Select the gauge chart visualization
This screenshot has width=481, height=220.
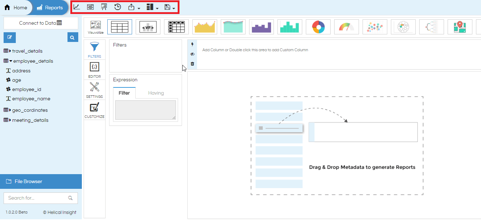tap(347, 27)
